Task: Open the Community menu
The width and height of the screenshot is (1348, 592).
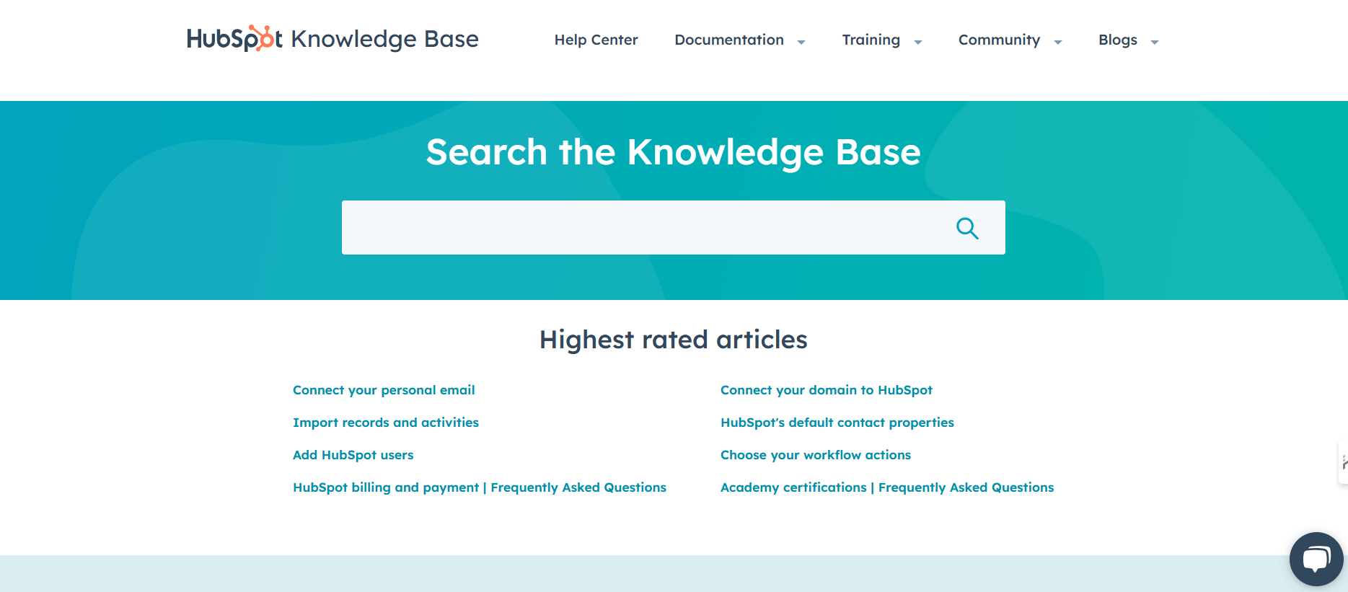Action: tap(999, 40)
